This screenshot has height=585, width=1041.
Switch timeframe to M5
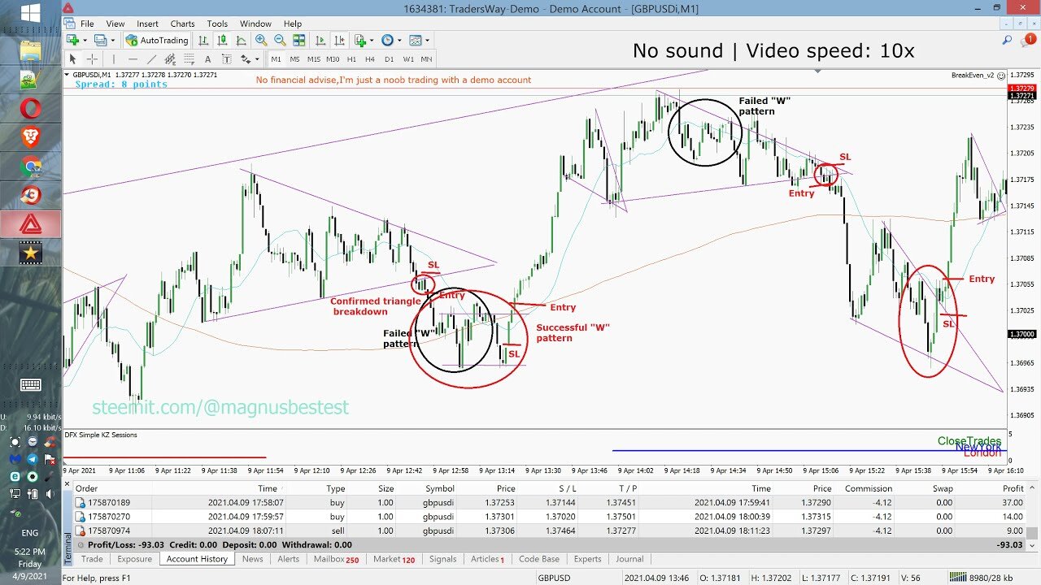(x=295, y=59)
